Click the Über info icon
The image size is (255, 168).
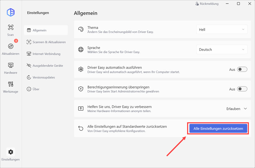[29, 89]
